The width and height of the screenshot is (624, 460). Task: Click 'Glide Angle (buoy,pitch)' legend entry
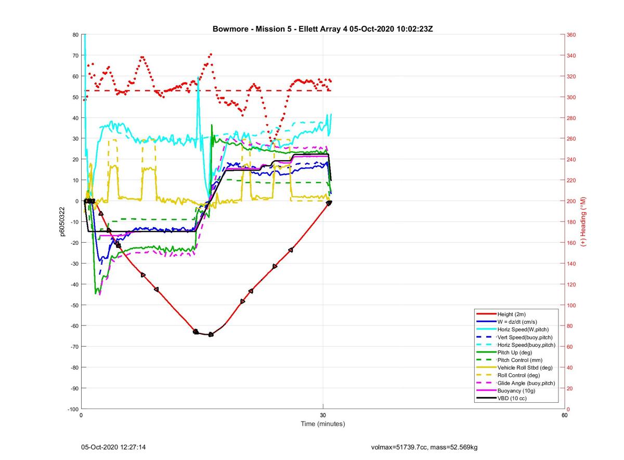tap(526, 383)
